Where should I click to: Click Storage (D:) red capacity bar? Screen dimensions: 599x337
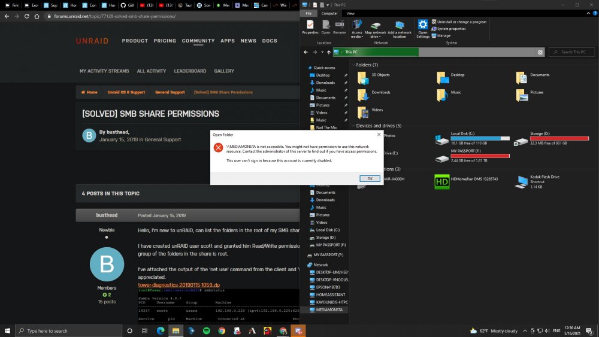point(559,138)
